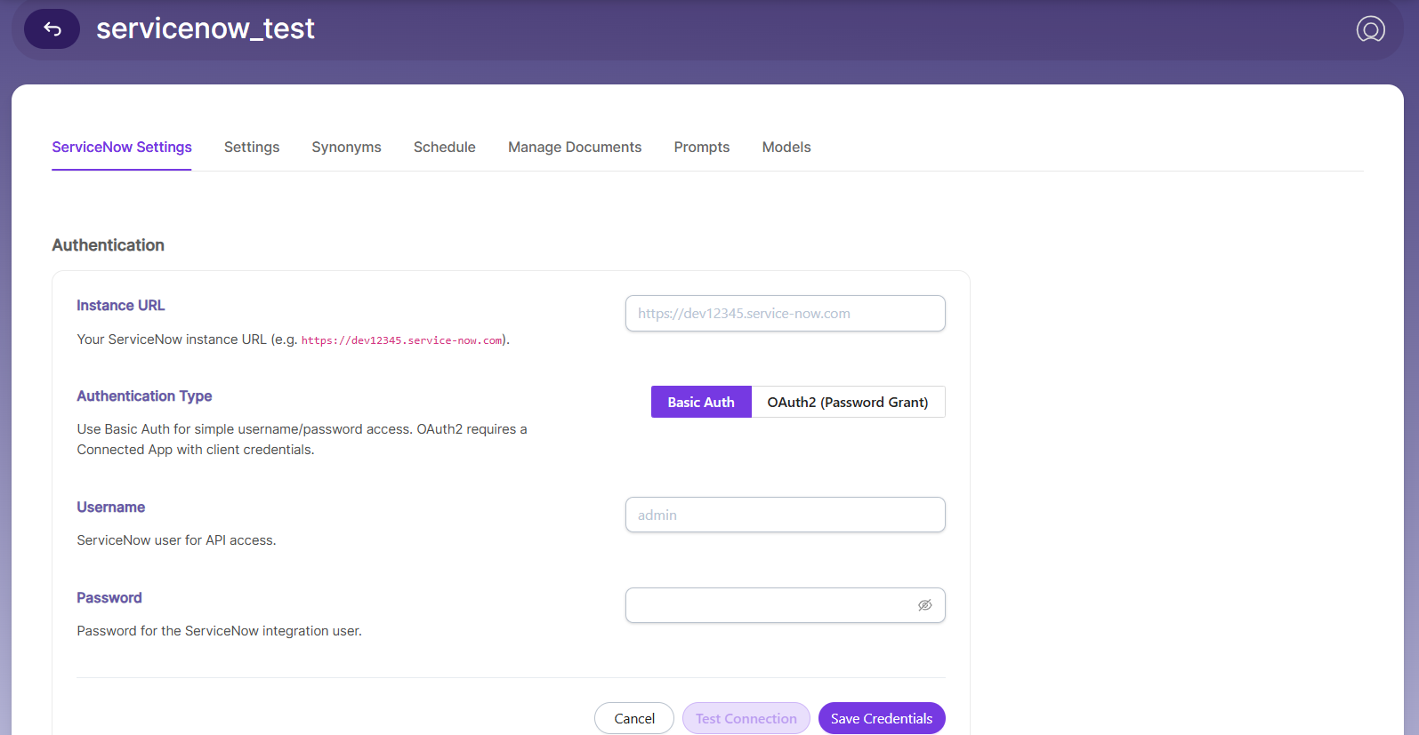Switch to the Models tab
This screenshot has height=735, width=1419.
[786, 148]
